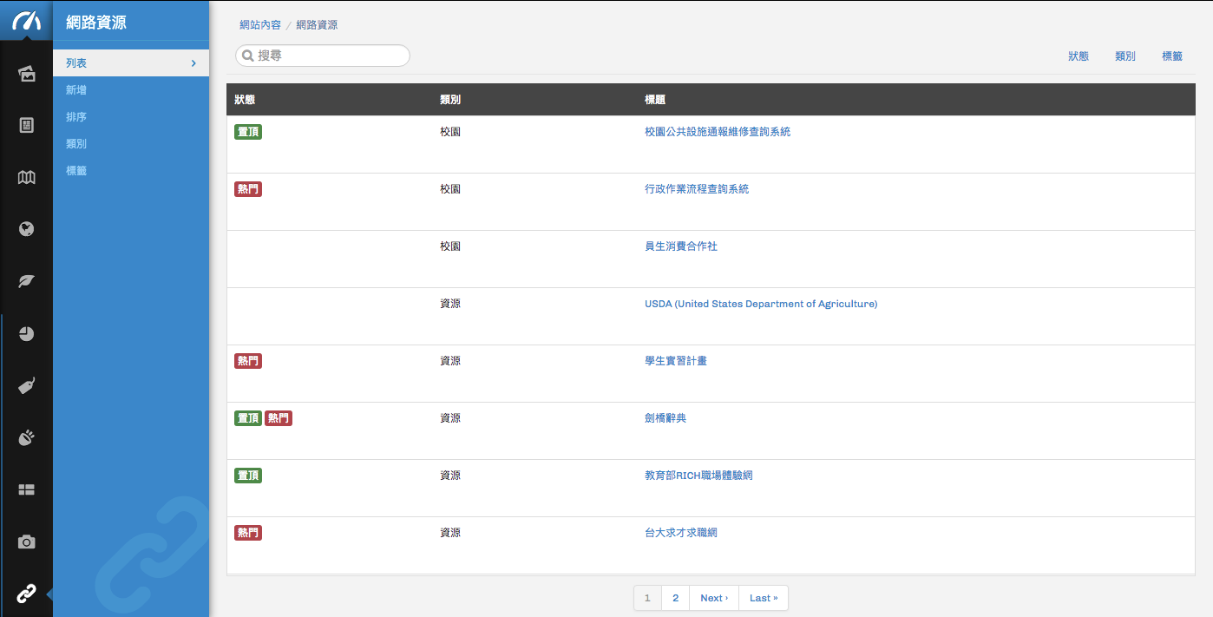Open the 標籤 filter dropdown at top right
Screen dimensions: 1213x617
click(x=1171, y=56)
